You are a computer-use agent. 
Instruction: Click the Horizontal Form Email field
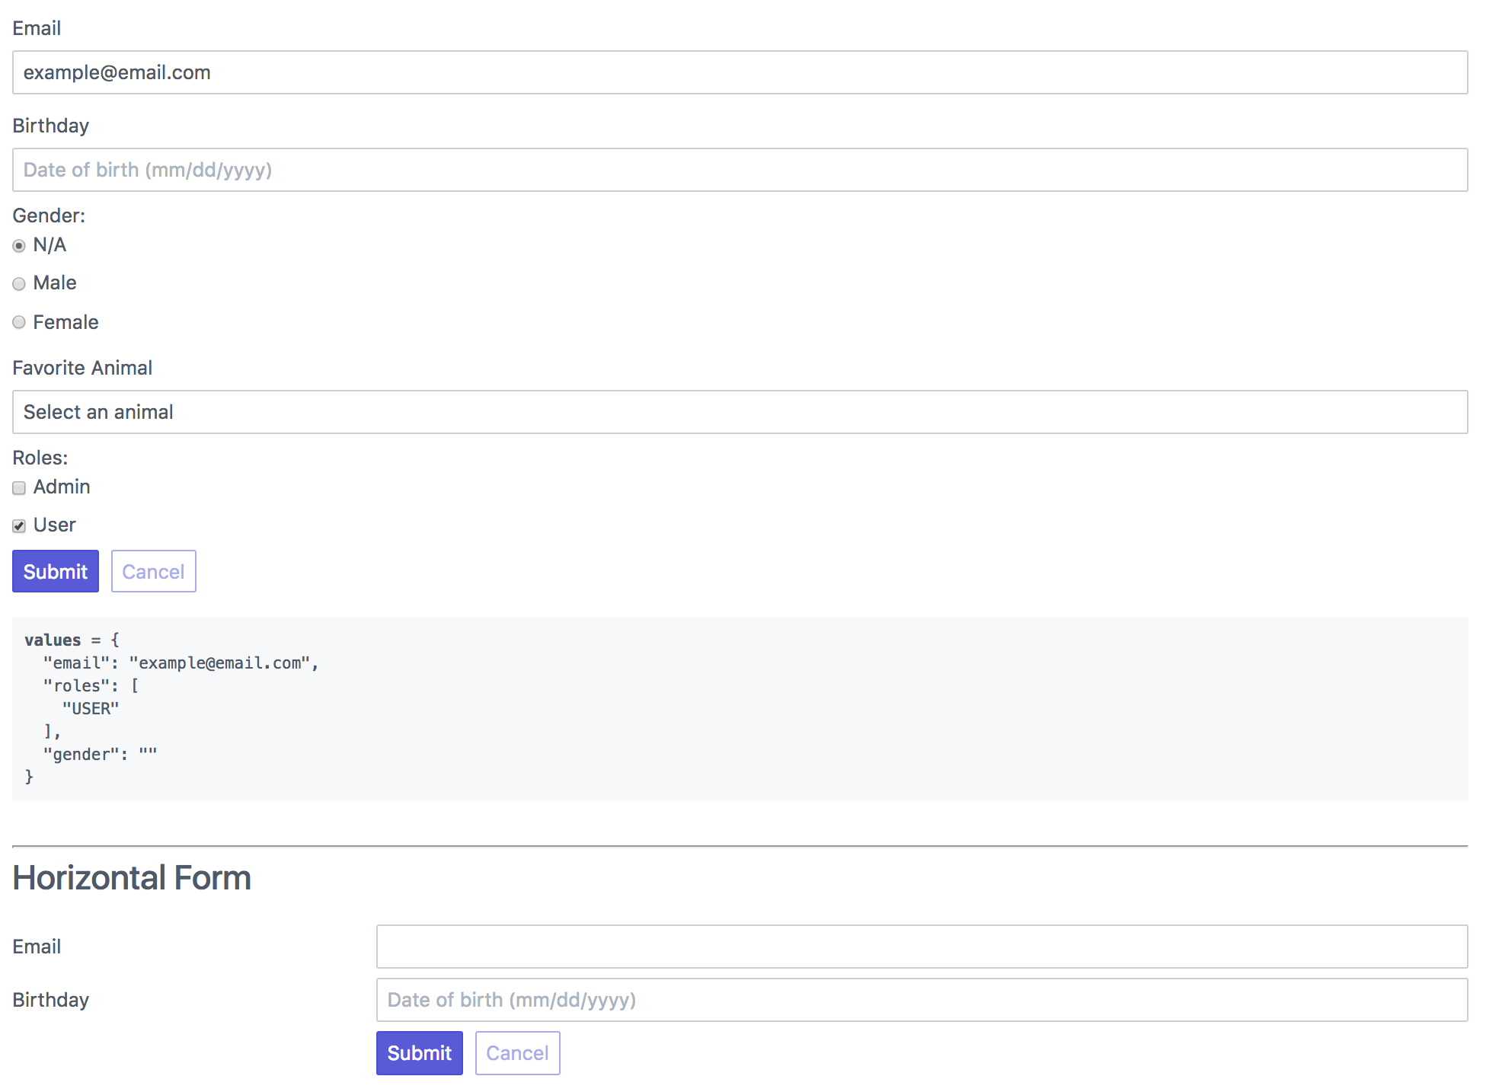922,947
